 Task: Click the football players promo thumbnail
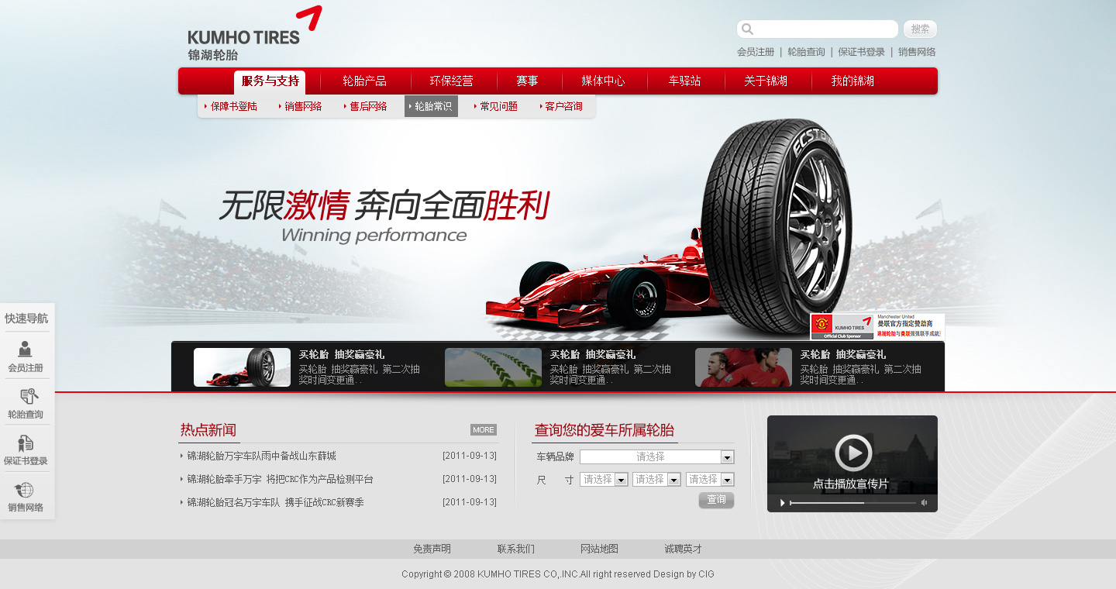[743, 367]
